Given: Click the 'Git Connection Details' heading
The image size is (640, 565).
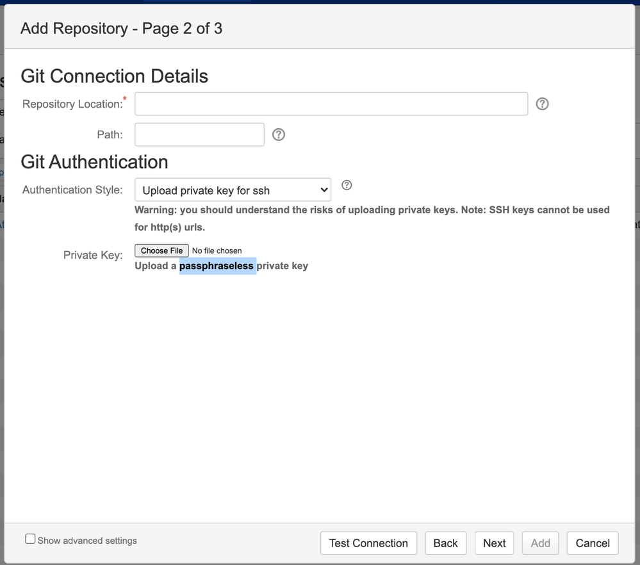Looking at the screenshot, I should pyautogui.click(x=114, y=76).
